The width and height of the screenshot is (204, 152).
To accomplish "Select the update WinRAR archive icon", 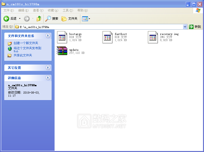I will point(62,51).
